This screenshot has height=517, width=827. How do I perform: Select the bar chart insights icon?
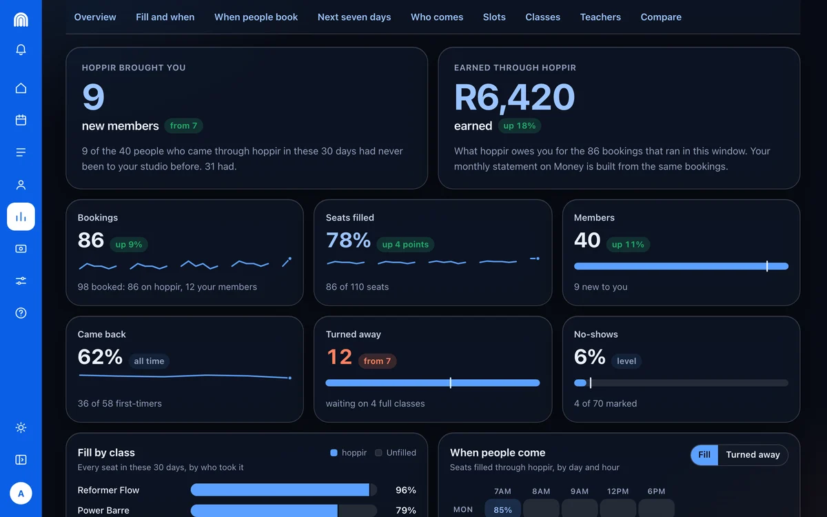pos(21,216)
